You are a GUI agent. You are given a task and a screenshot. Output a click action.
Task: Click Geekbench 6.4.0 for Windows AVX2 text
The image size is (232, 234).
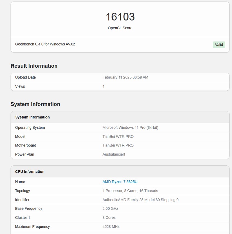[45, 44]
